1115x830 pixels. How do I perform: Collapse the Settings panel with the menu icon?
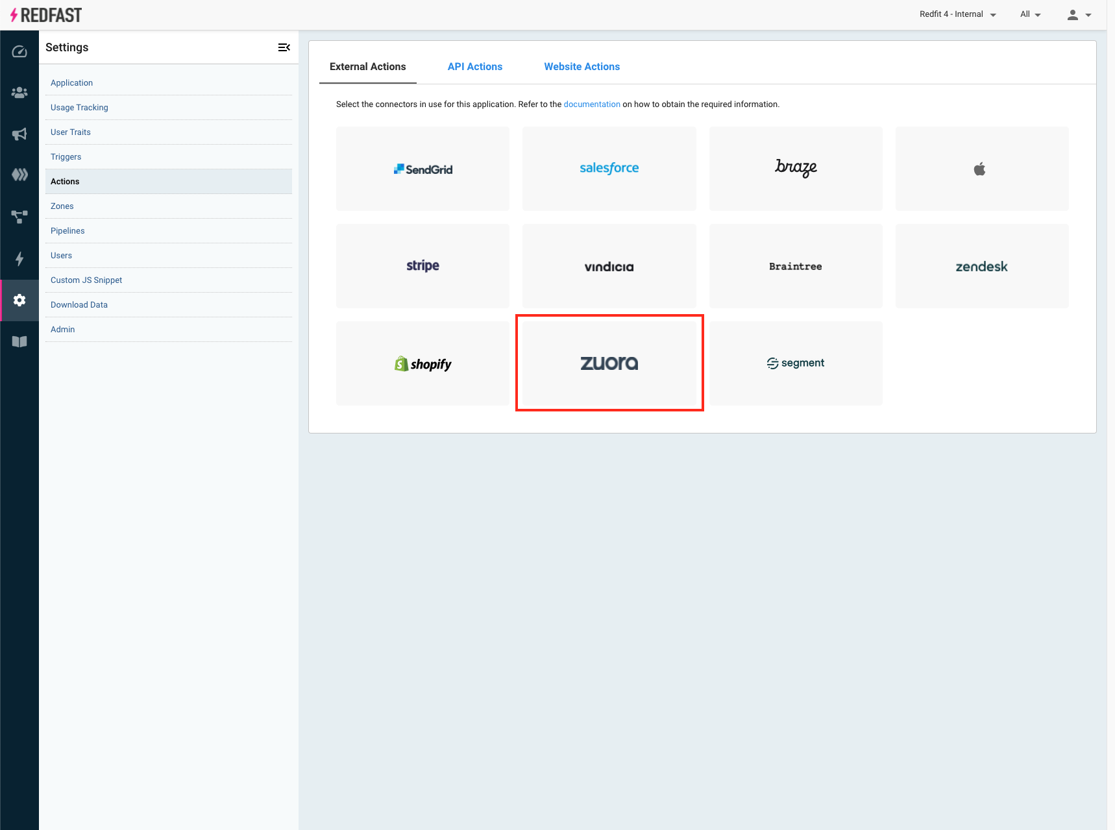pyautogui.click(x=284, y=47)
